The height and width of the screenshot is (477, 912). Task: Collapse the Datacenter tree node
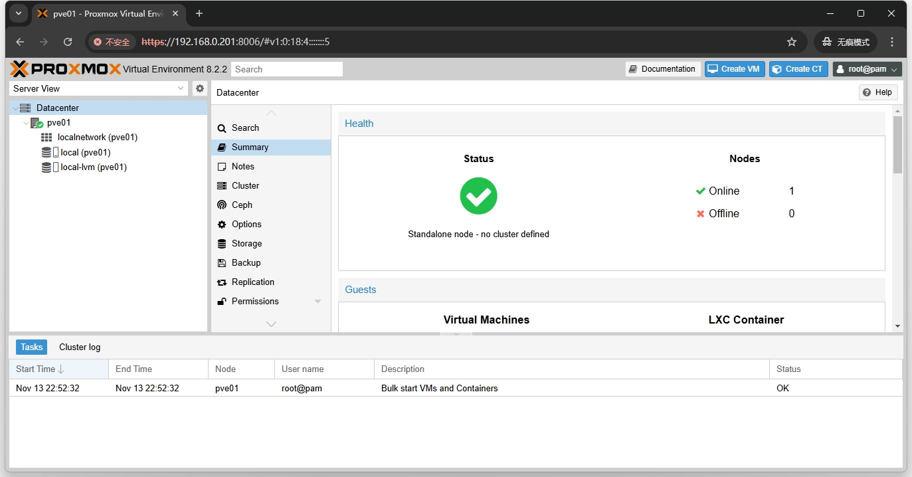click(15, 108)
